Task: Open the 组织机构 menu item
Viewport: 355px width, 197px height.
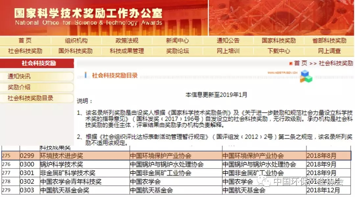Action: click(76, 41)
